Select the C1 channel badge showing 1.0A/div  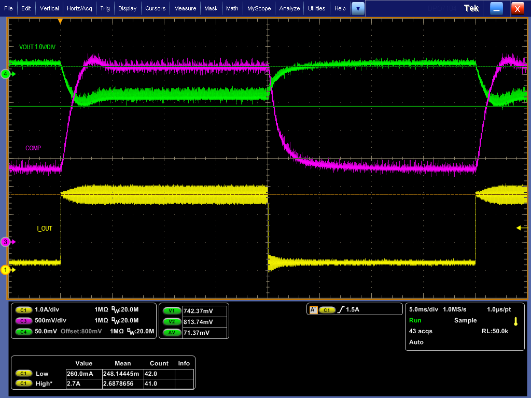(24, 309)
